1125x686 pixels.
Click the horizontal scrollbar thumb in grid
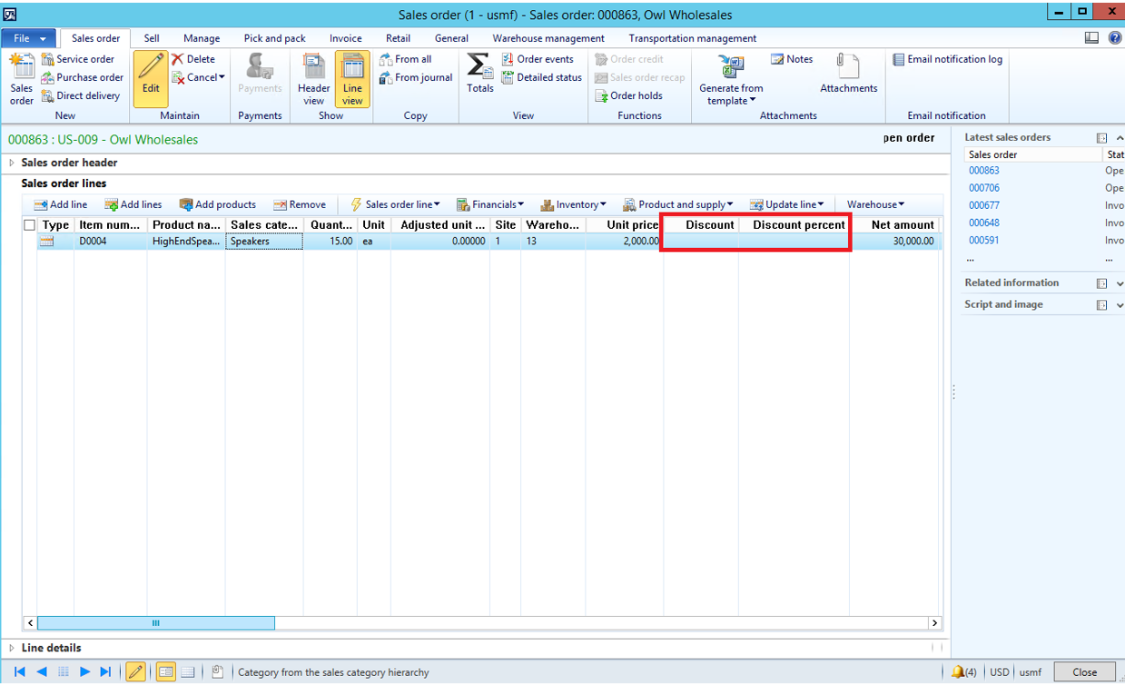click(155, 623)
